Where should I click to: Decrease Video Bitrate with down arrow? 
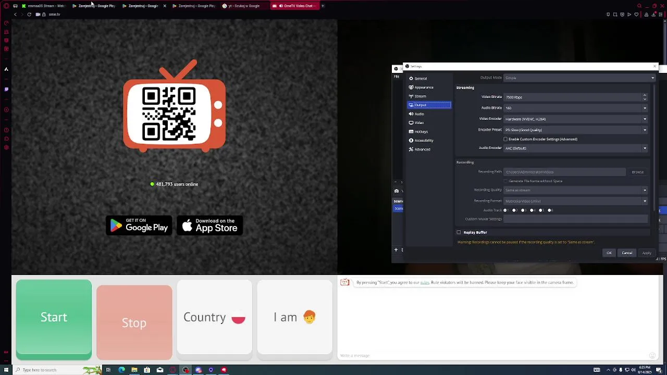645,99
